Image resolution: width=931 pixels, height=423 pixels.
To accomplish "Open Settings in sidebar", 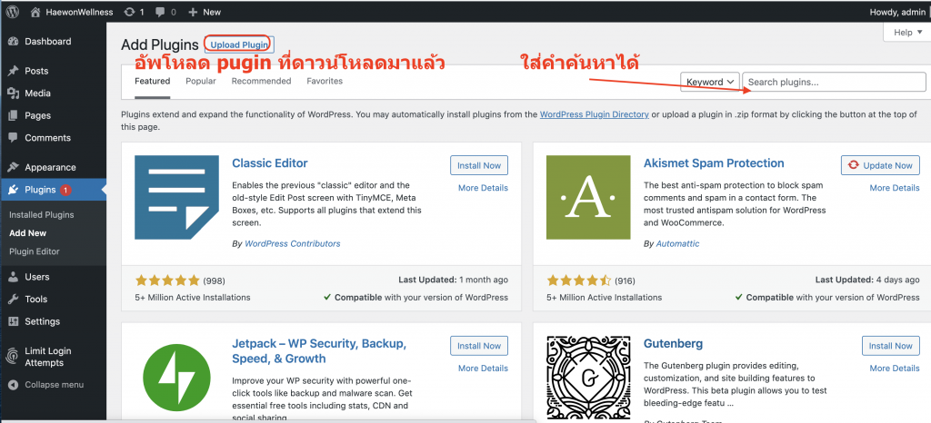I will click(x=42, y=321).
